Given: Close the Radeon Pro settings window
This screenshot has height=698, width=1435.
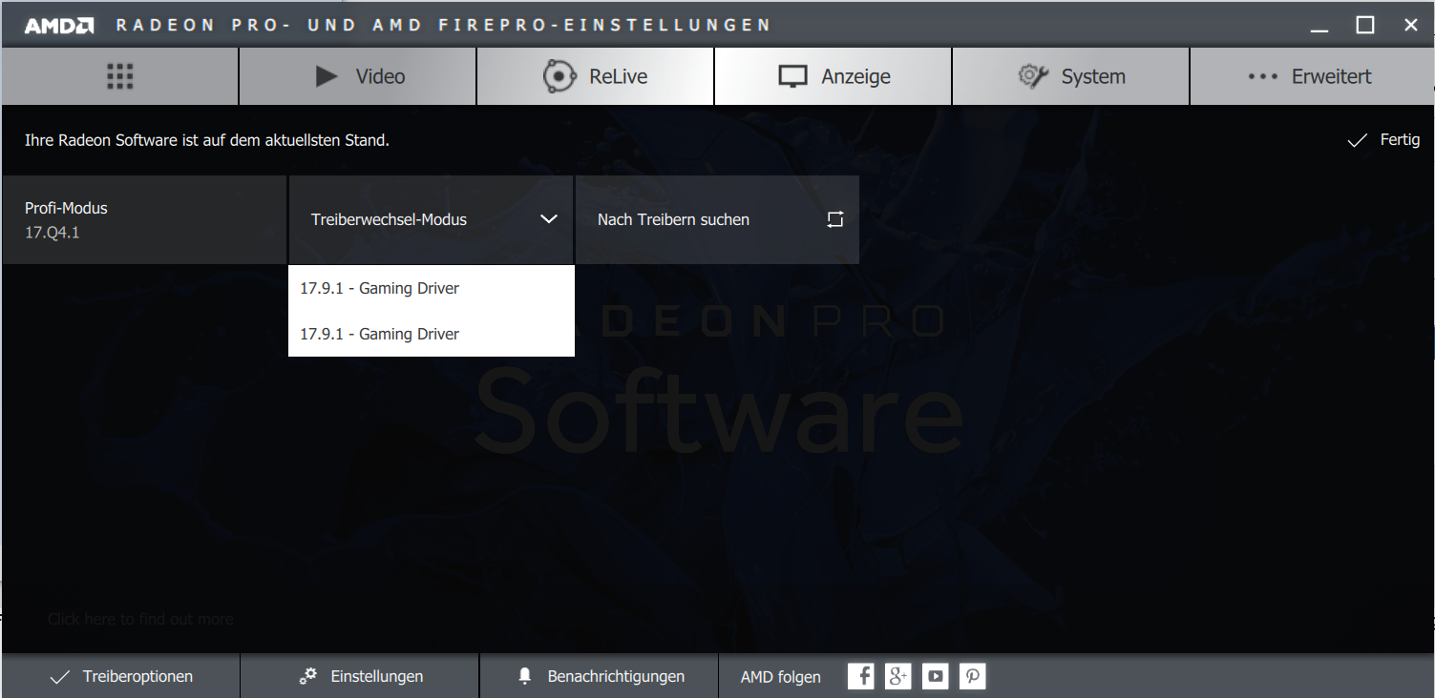Looking at the screenshot, I should (x=1411, y=26).
